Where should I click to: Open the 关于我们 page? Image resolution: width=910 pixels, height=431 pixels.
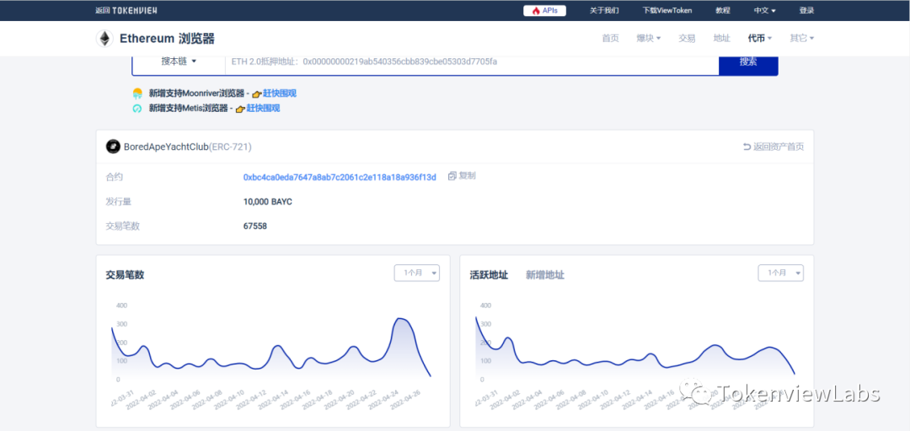point(604,10)
